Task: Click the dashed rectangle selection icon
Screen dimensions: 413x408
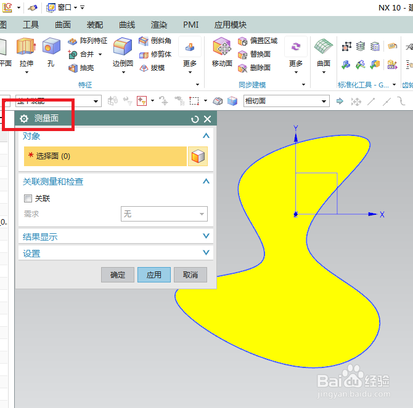Action: [194, 101]
